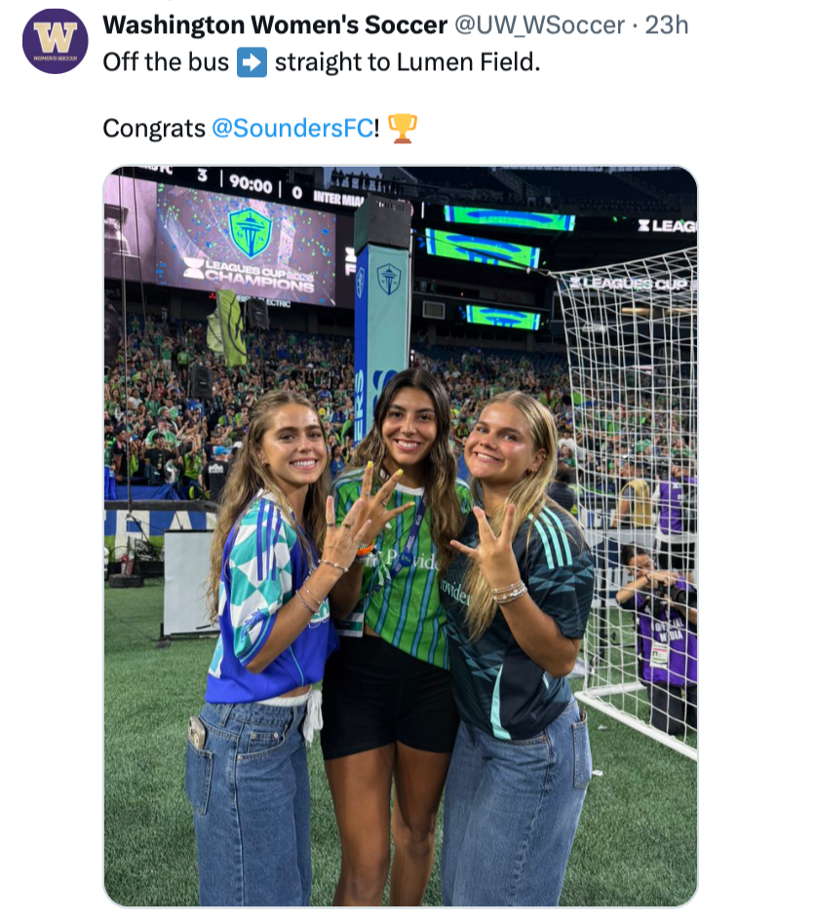Viewport: 815px width, 924px height.
Task: Click the Sounders crest on the teal pillar
Action: pyautogui.click(x=389, y=279)
